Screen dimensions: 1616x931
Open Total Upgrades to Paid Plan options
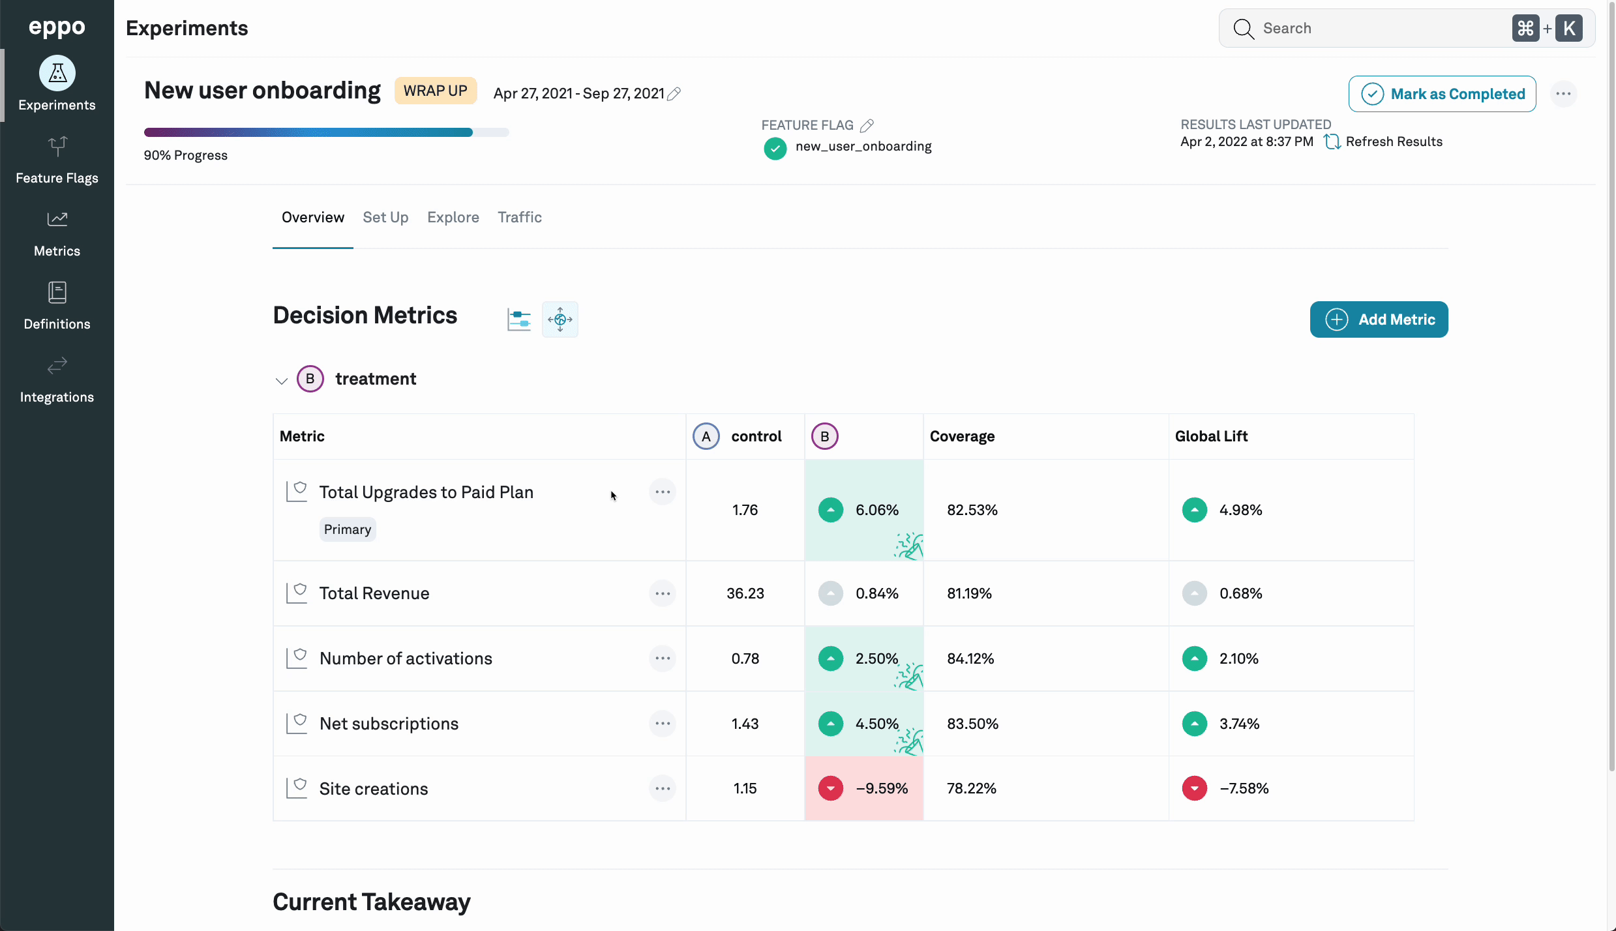pyautogui.click(x=663, y=492)
